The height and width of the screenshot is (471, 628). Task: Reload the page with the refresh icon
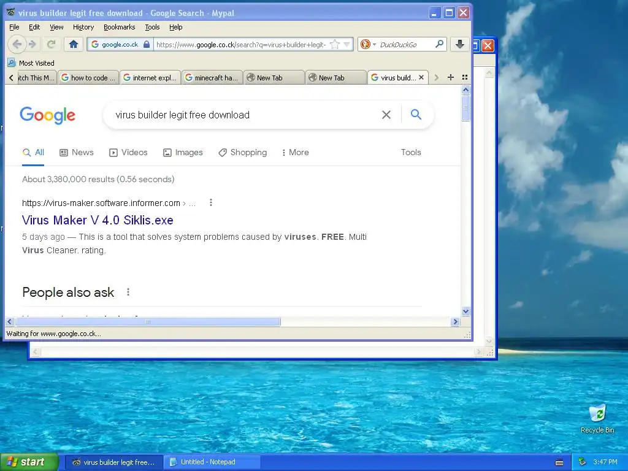(x=52, y=44)
